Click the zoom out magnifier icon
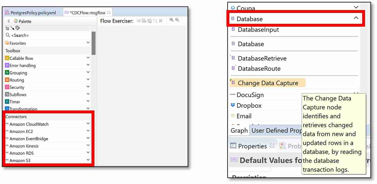 coord(177,20)
